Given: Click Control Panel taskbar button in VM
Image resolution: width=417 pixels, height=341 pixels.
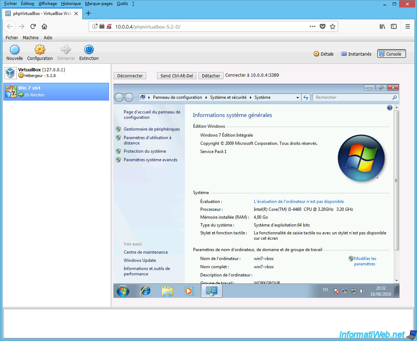Looking at the screenshot, I should (x=212, y=291).
